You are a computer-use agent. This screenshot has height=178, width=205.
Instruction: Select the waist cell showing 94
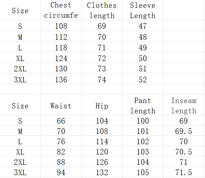click(x=61, y=172)
